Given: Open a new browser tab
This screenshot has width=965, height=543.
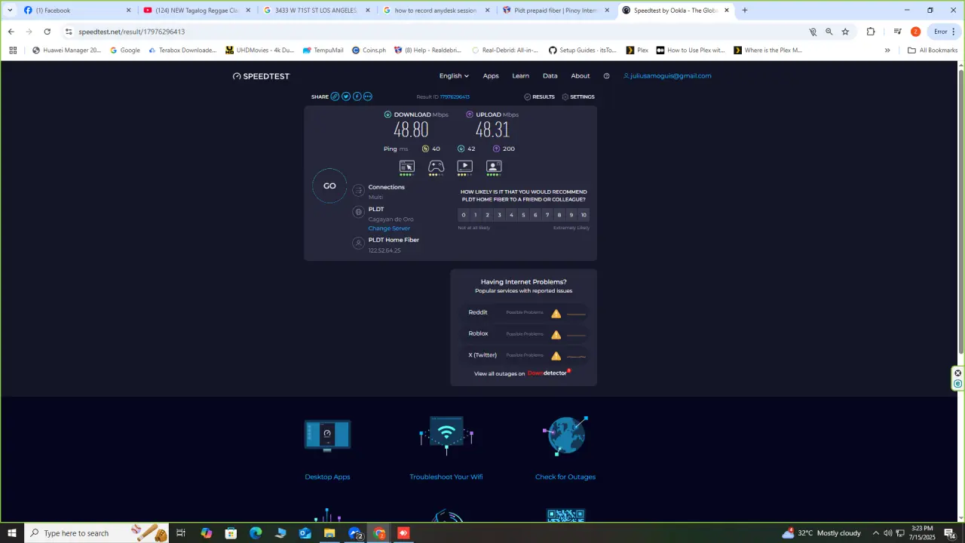Looking at the screenshot, I should pos(745,11).
